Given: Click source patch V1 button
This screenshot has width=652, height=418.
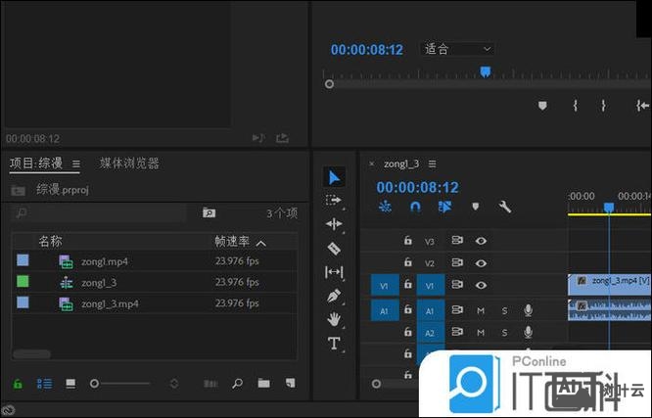Looking at the screenshot, I should point(385,285).
